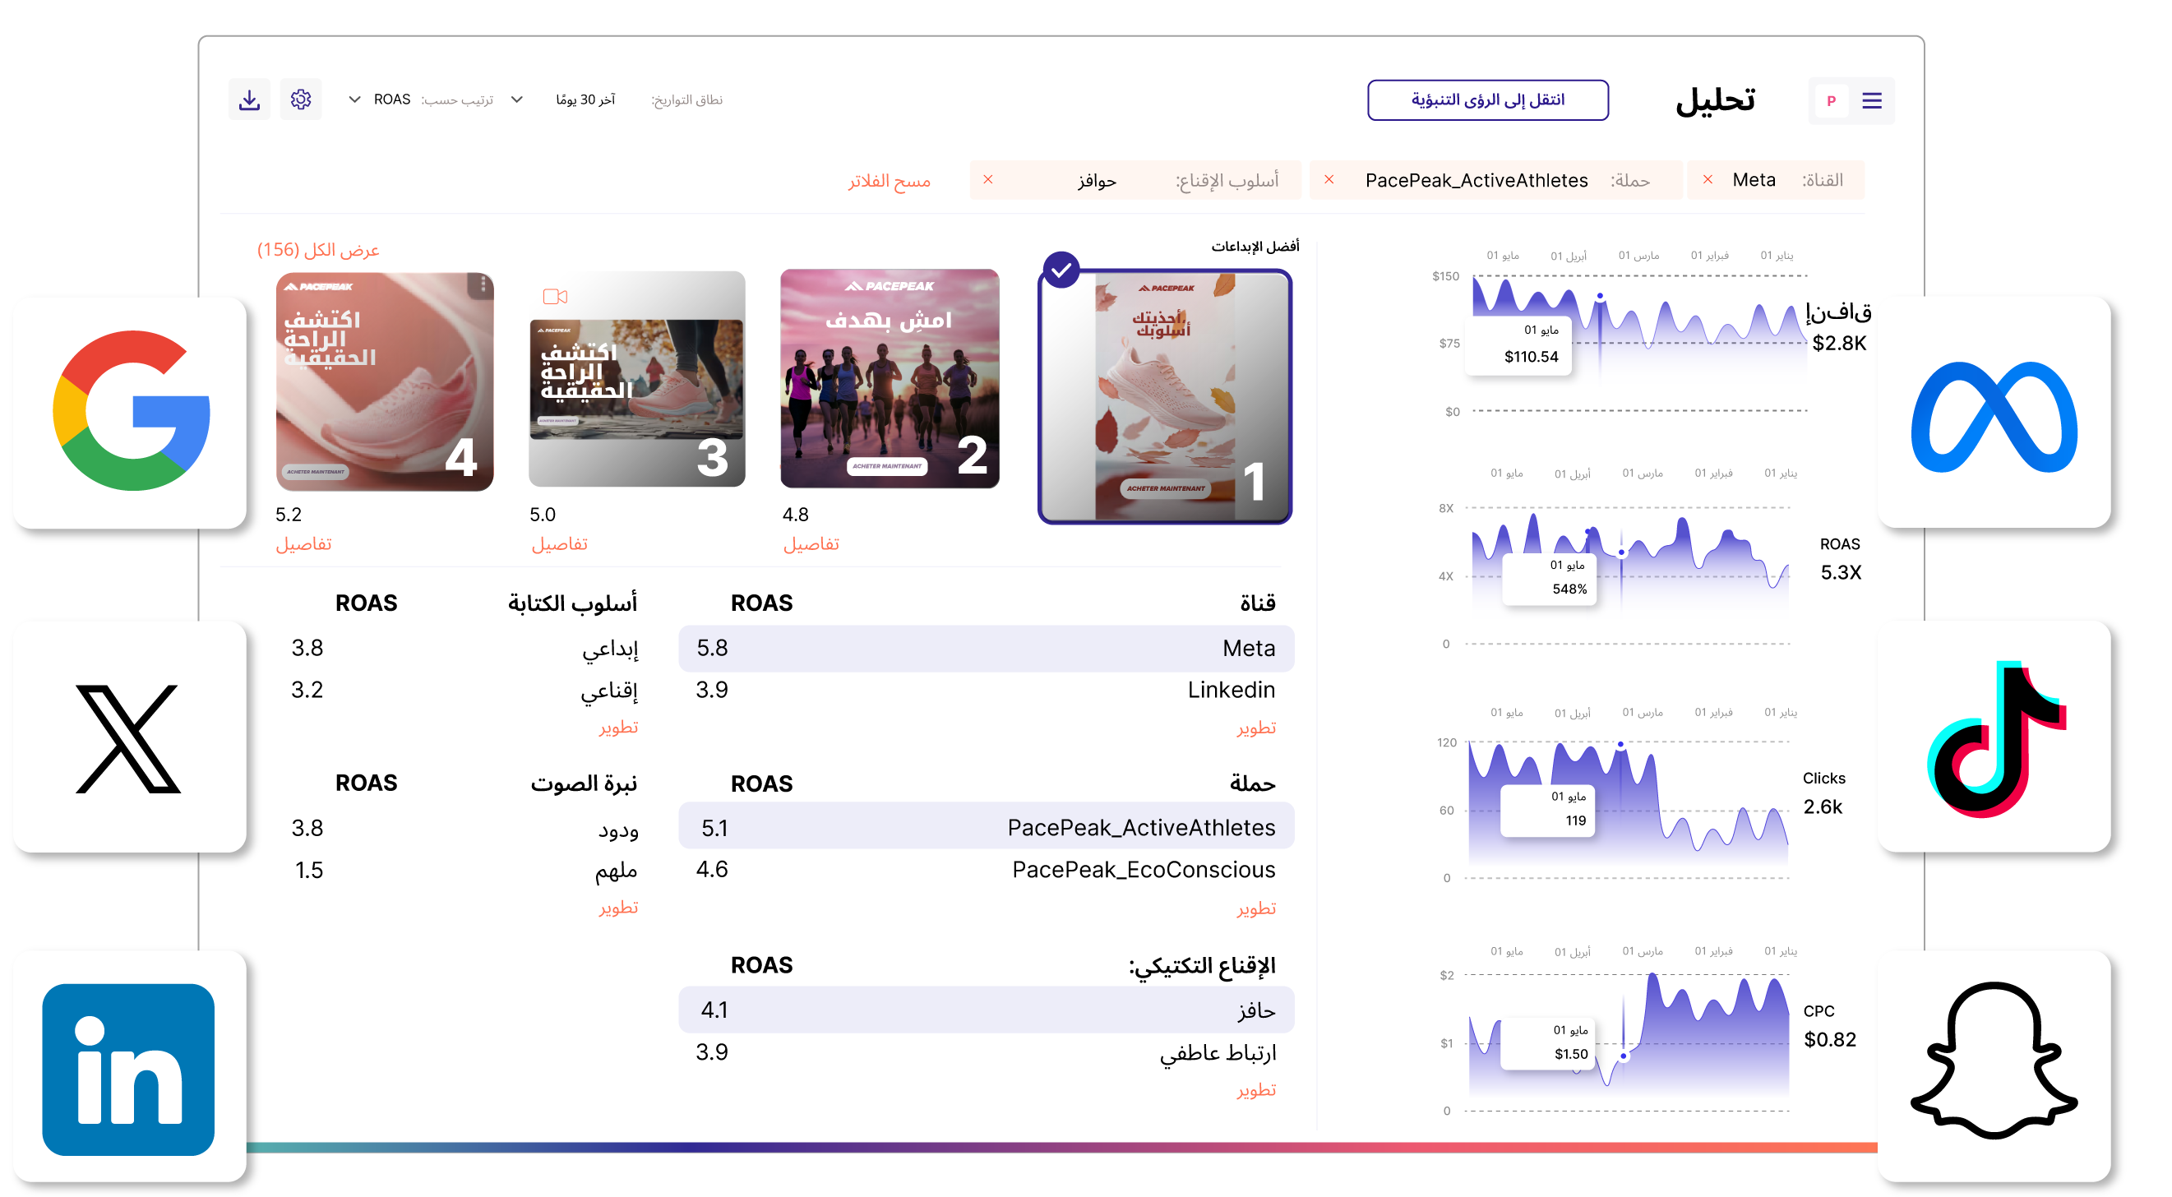Open creative thumbnail number 2 with runners

[x=889, y=378]
